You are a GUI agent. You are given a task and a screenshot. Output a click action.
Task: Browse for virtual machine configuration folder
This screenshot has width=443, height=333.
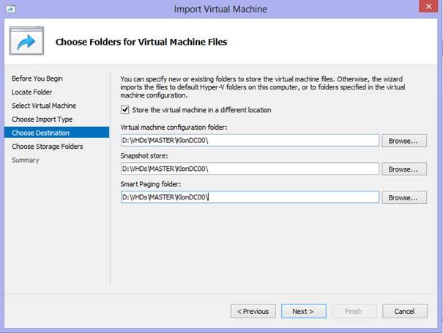click(x=404, y=141)
